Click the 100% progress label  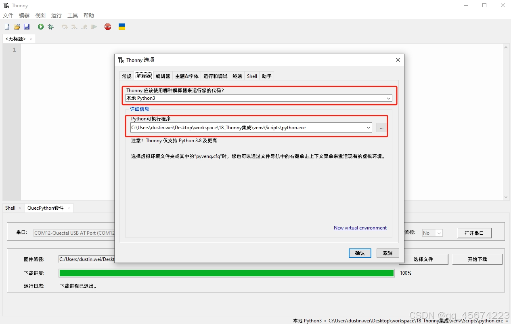tap(406, 273)
